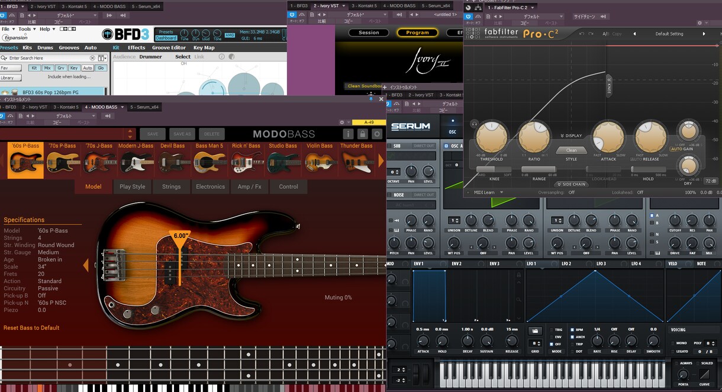
Task: Select the '70s P-Bass model thumbnail
Action: pos(62,159)
